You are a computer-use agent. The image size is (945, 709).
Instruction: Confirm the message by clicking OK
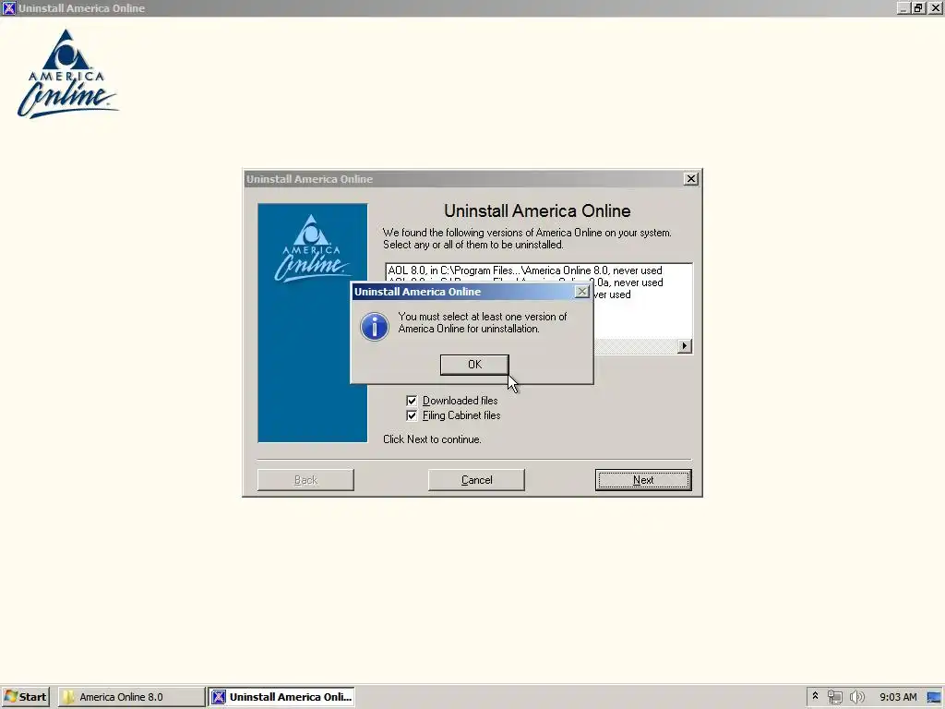(x=474, y=364)
